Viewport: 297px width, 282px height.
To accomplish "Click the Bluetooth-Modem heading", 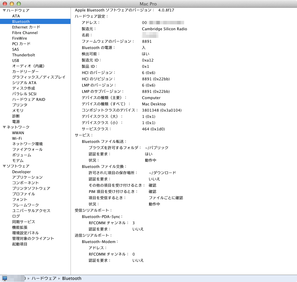I will [100, 242].
